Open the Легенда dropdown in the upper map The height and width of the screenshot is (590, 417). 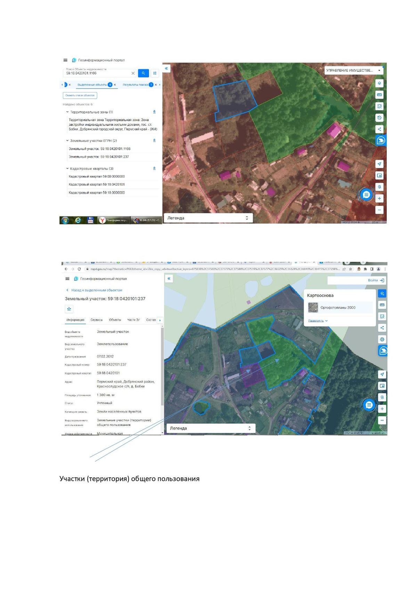coord(208,218)
